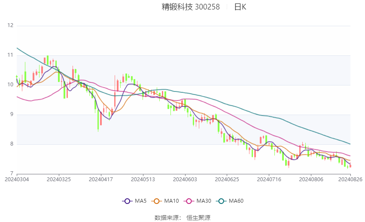Click the y-axis value 8
The width and height of the screenshot is (365, 222).
point(12,144)
